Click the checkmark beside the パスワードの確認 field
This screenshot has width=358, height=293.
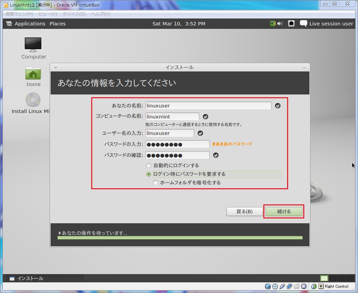[216, 155]
